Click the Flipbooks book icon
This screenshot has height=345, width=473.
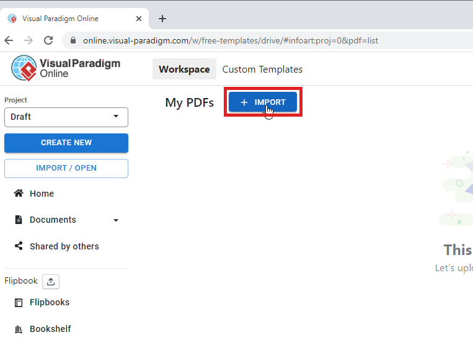point(19,303)
